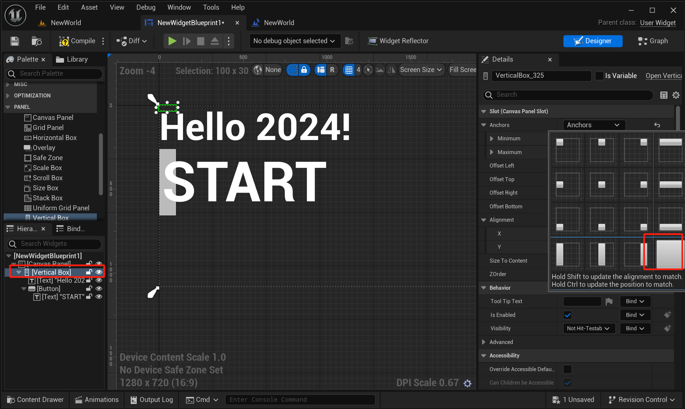Image resolution: width=685 pixels, height=409 pixels.
Task: Toggle visibility of START text widget
Action: click(99, 296)
